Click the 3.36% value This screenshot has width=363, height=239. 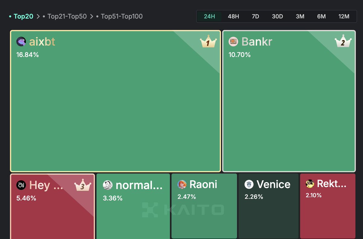coord(113,198)
